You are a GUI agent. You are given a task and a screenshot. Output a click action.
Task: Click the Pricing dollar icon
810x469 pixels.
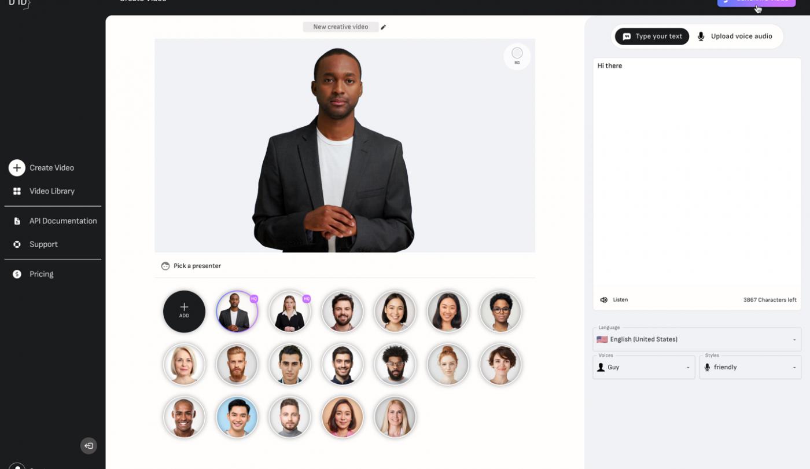(17, 274)
